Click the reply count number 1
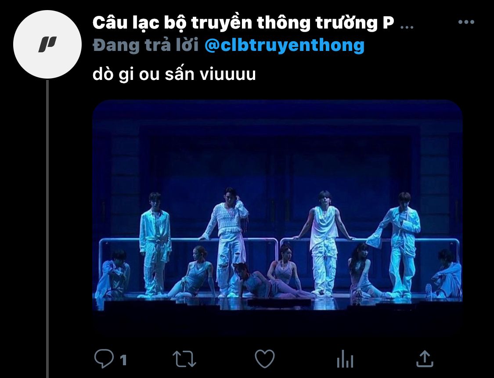Screen dimensions: 494x378 (123, 360)
